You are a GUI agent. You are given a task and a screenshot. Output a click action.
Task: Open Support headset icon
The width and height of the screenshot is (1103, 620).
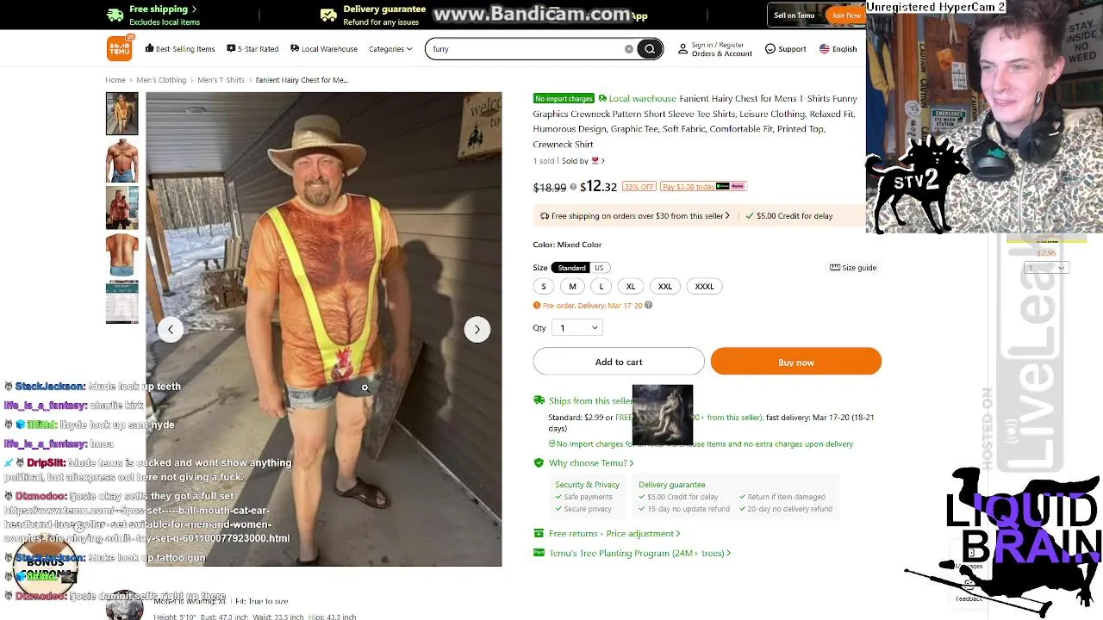click(x=770, y=49)
